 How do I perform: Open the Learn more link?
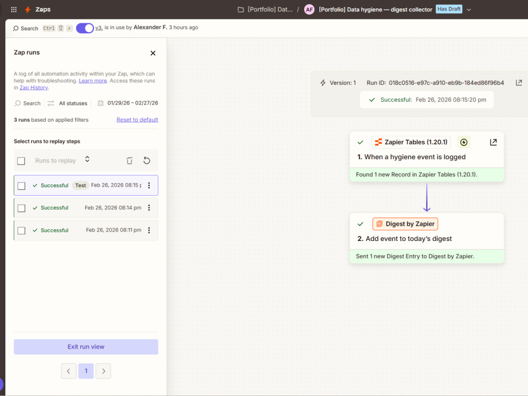(92, 81)
